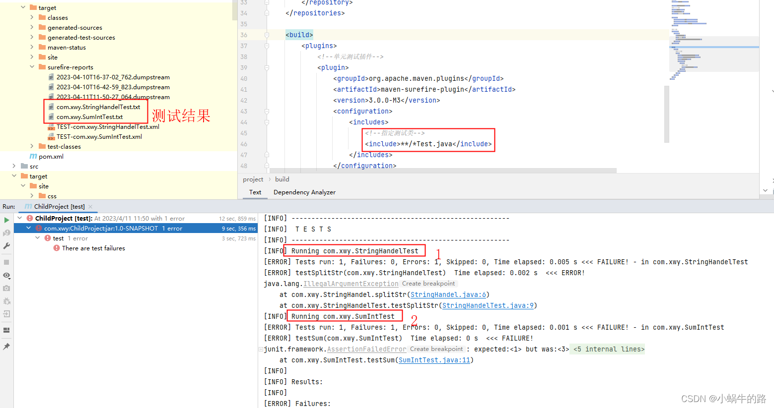Toggle fold marker at line 43 configuration
Screen dimensions: 774x408
pos(267,111)
